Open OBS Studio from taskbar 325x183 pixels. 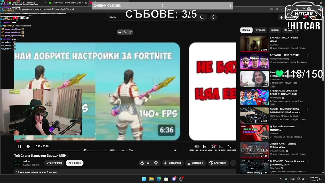pyautogui.click(x=181, y=179)
